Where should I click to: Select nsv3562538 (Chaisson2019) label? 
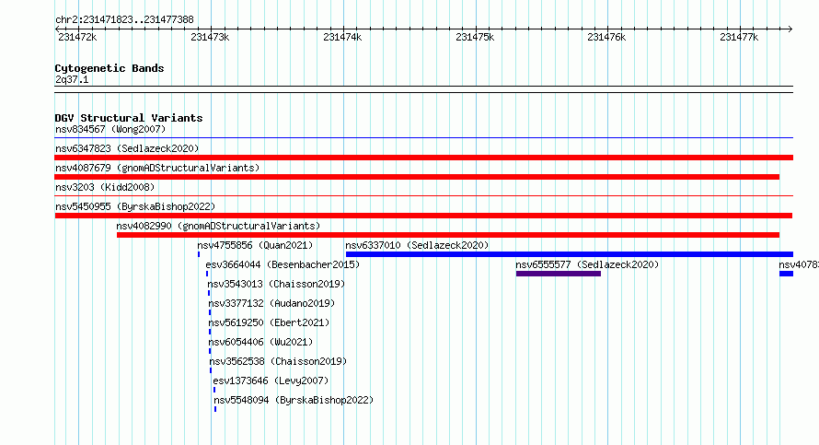click(x=278, y=361)
